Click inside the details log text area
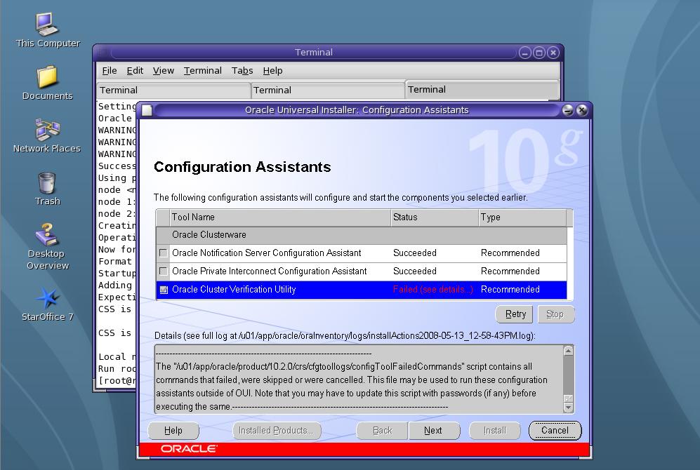700x470 pixels. [x=359, y=379]
